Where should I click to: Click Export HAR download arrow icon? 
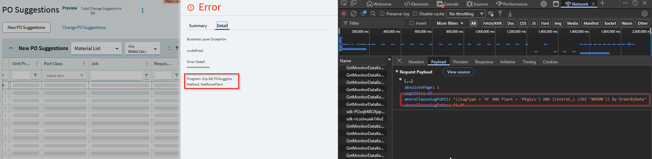(510, 14)
